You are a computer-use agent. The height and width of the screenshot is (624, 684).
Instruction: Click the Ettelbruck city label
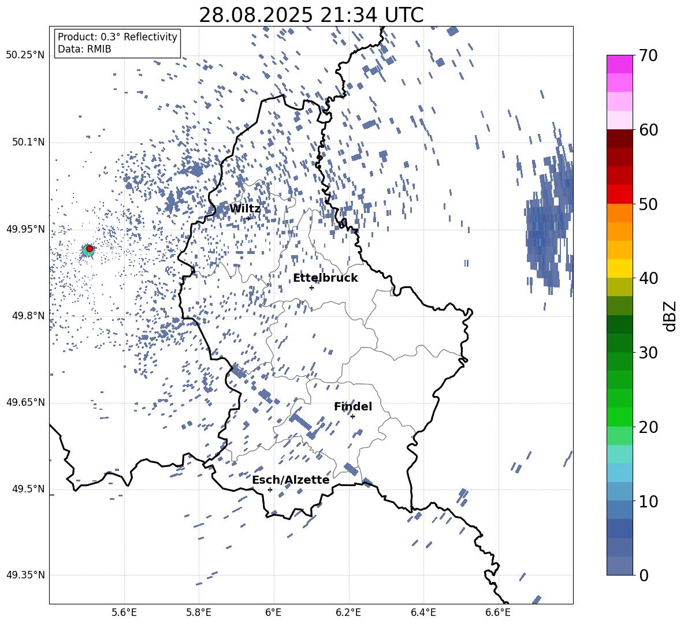pos(325,278)
